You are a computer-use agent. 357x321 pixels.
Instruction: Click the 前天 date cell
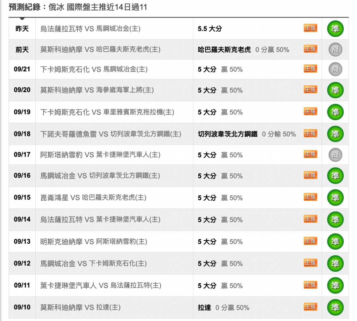pos(22,49)
